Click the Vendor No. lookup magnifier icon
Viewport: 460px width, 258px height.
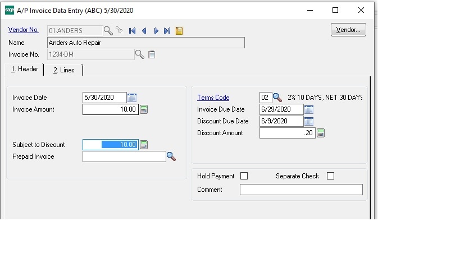tap(108, 30)
